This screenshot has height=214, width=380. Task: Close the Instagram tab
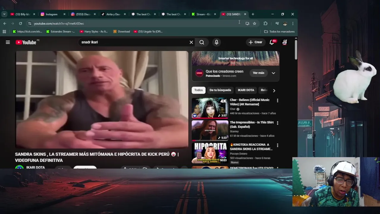point(65,14)
